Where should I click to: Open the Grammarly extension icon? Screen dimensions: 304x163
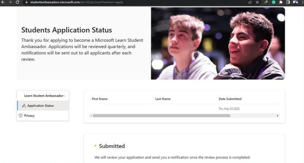coord(274,2)
